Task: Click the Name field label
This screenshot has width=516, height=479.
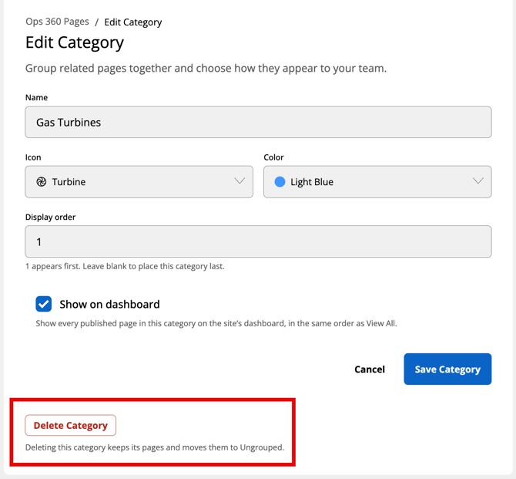Action: tap(36, 98)
